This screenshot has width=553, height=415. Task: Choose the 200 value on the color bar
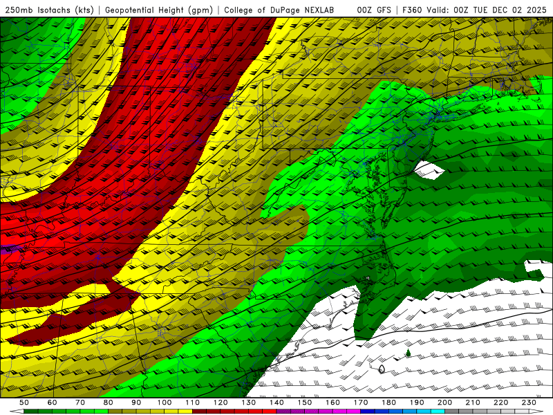[444, 403]
